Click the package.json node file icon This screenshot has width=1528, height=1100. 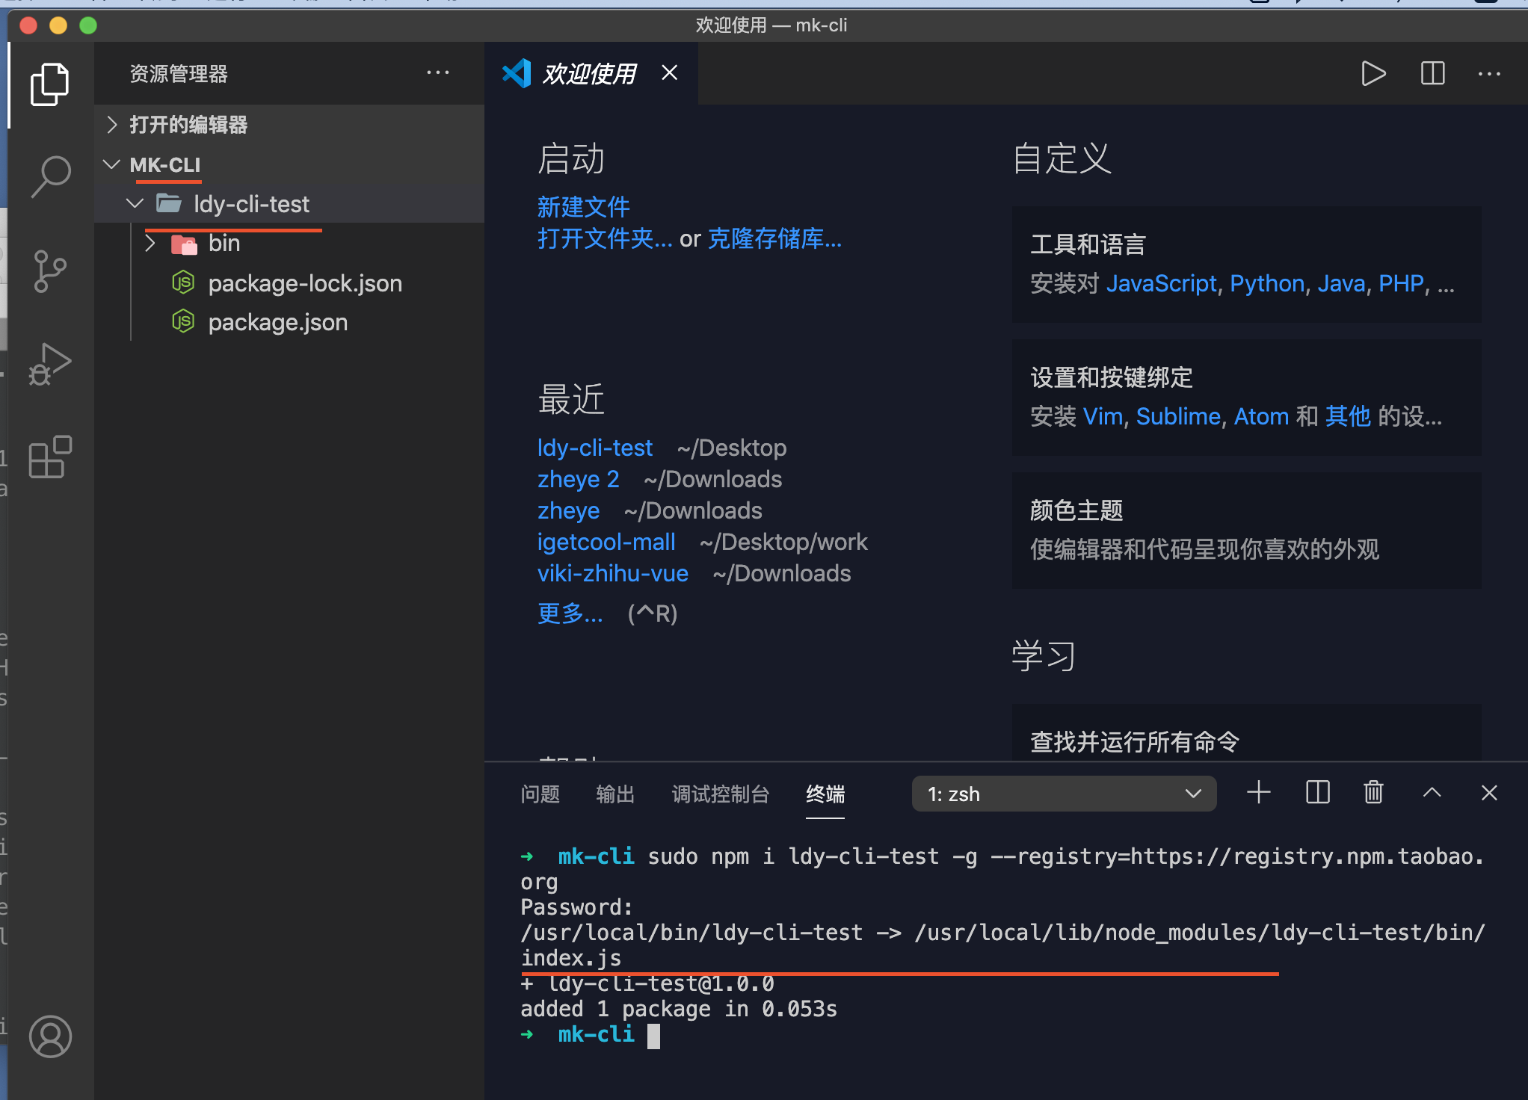[183, 321]
